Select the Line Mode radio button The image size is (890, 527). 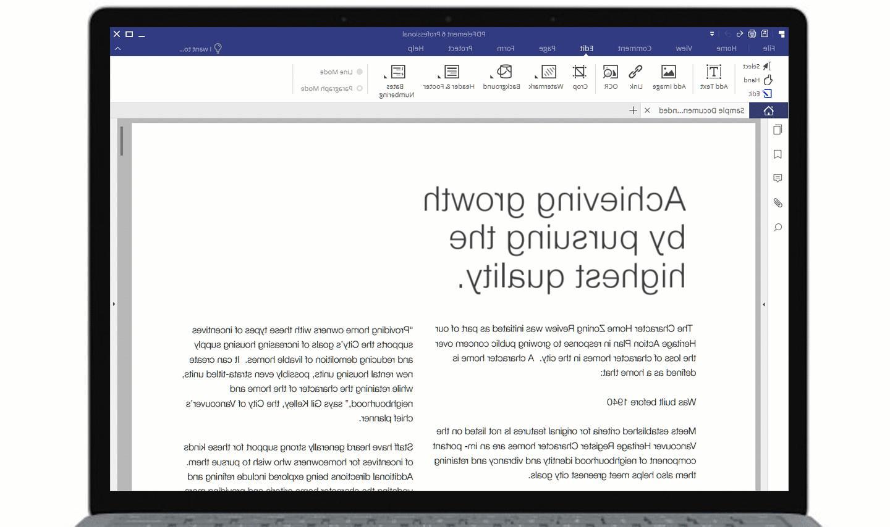click(360, 72)
